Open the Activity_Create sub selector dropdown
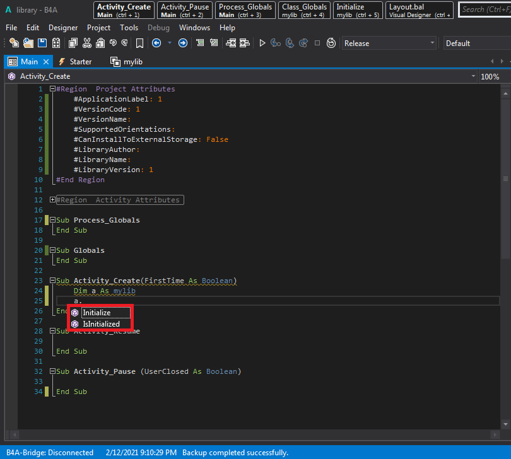The image size is (511, 459). point(473,76)
